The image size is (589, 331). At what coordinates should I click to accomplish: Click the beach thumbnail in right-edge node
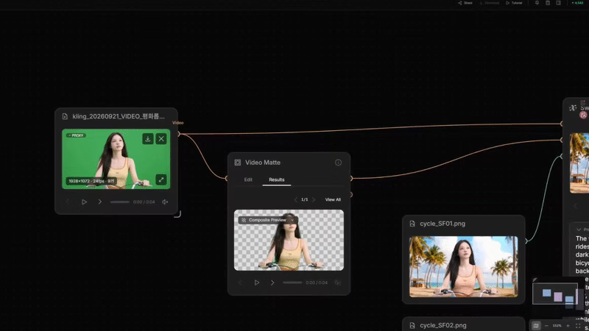(x=579, y=163)
